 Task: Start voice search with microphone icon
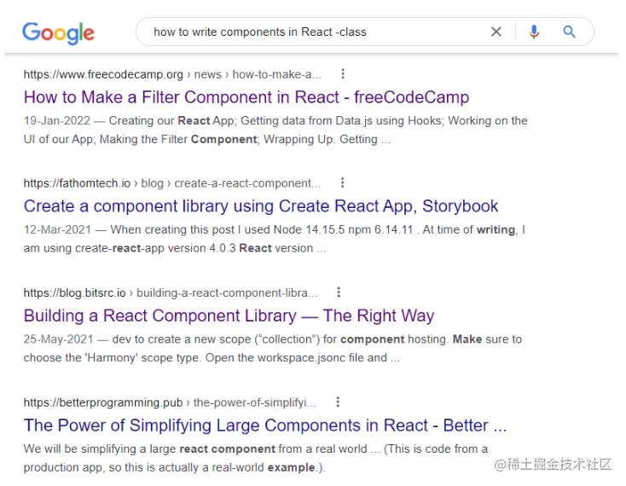534,32
